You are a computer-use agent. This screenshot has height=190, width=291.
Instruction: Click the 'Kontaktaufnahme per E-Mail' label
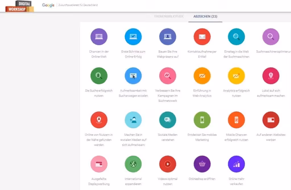(202, 54)
